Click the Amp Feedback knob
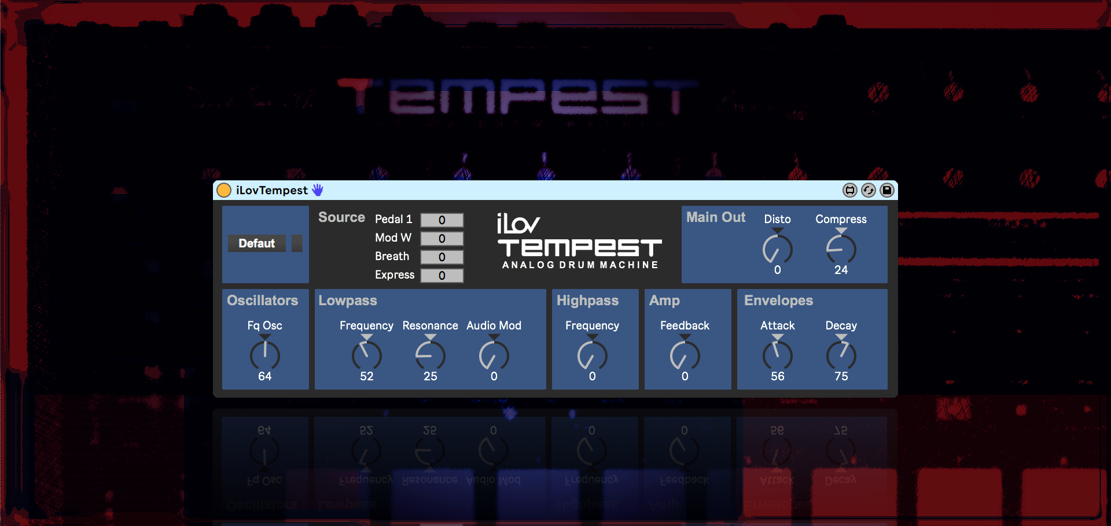 (x=685, y=355)
